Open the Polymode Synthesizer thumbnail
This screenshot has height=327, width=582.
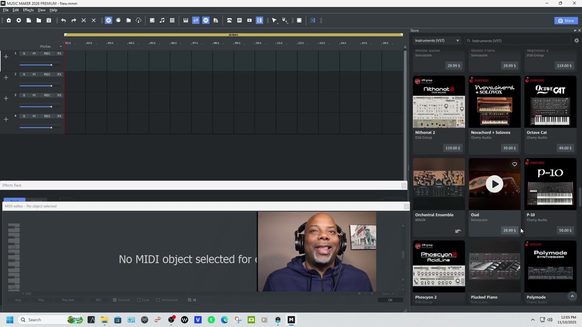[x=550, y=267]
